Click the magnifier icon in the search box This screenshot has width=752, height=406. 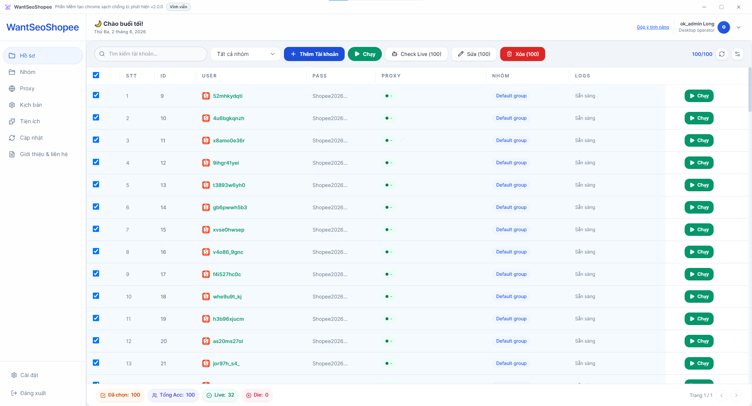point(102,54)
